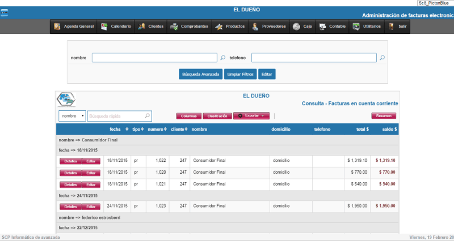The width and height of the screenshot is (454, 241).
Task: Click the Búsqueda rápida magnifier icon
Action: (148, 116)
